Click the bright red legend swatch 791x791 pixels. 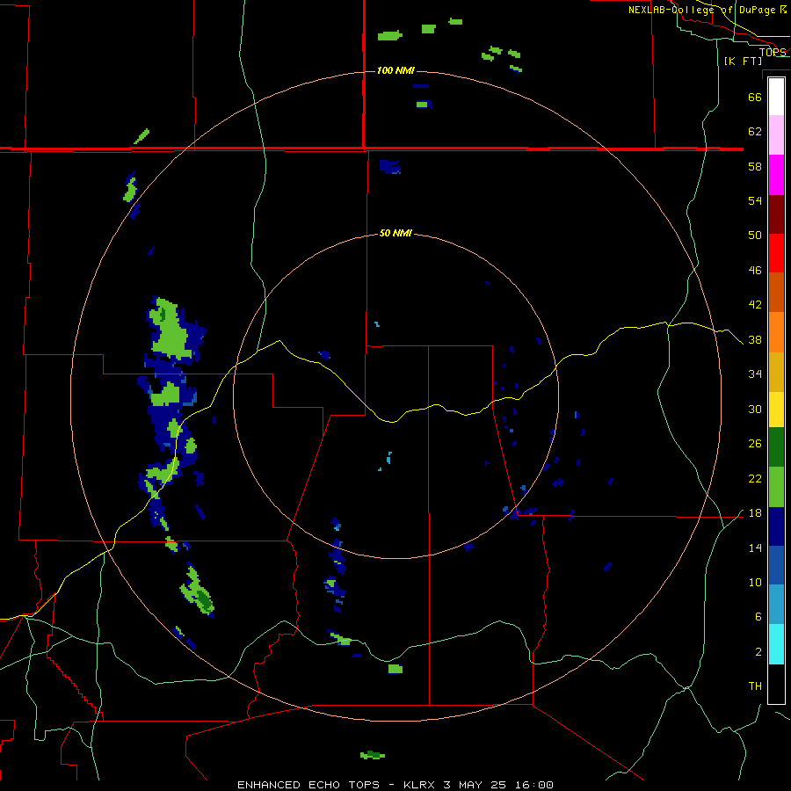click(x=776, y=253)
